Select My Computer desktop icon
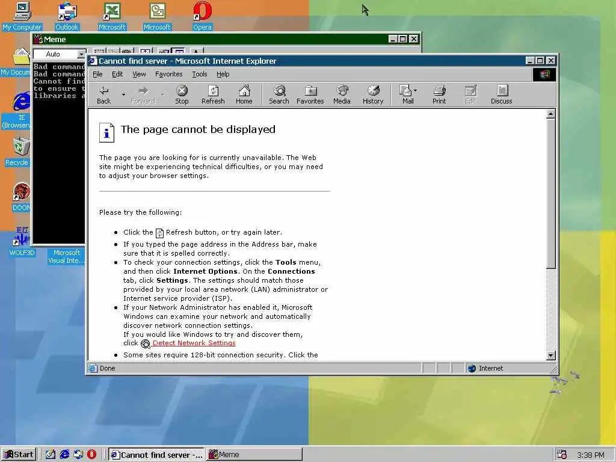The image size is (616, 462). [22, 16]
